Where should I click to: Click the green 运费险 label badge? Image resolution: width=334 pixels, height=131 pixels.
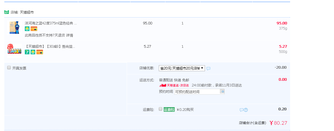pos(169,109)
